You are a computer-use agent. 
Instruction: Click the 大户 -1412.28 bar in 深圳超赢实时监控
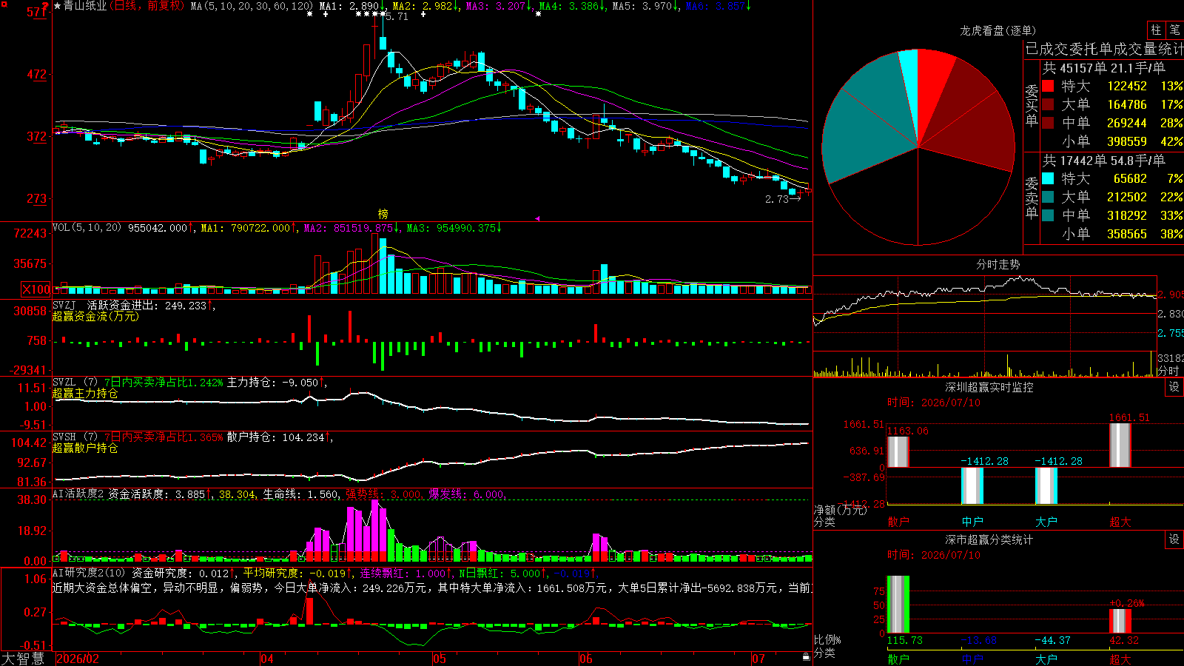(1046, 486)
